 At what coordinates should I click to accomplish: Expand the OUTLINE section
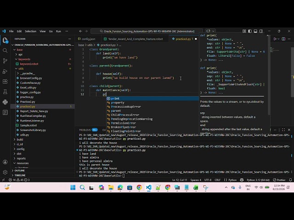click(18, 170)
